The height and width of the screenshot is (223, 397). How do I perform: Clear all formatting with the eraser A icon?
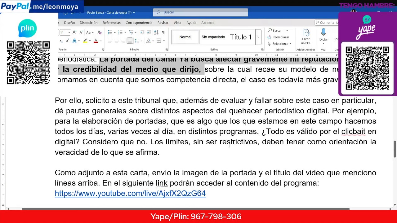[x=100, y=32]
